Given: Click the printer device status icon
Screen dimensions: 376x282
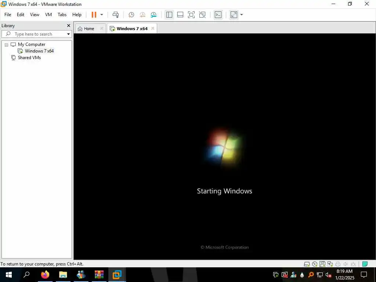Looking at the screenshot, I should 338,264.
